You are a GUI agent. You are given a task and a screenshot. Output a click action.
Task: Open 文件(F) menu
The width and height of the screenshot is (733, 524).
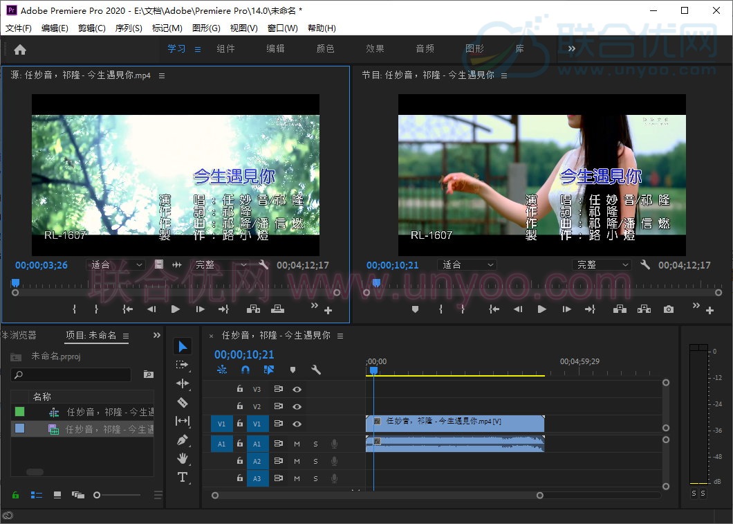click(x=19, y=28)
